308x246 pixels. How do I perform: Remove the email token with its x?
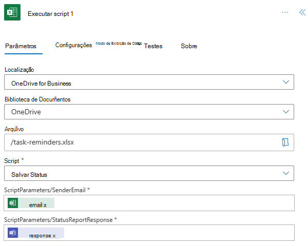(45, 205)
